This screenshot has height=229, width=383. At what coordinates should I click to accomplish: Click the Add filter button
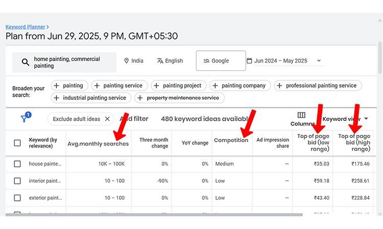pyautogui.click(x=134, y=119)
